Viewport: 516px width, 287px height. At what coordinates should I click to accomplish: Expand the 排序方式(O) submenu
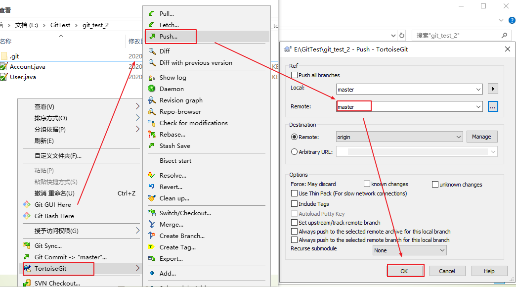coord(137,118)
